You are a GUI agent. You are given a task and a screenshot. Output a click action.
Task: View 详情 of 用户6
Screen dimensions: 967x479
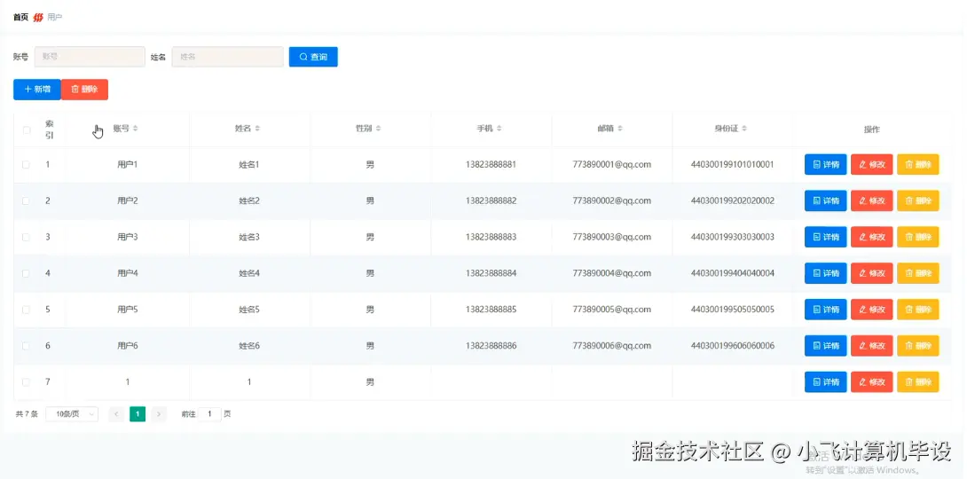click(825, 346)
